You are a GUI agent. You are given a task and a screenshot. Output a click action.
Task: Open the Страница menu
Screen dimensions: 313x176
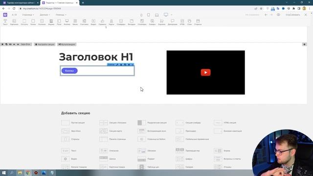pos(28,15)
